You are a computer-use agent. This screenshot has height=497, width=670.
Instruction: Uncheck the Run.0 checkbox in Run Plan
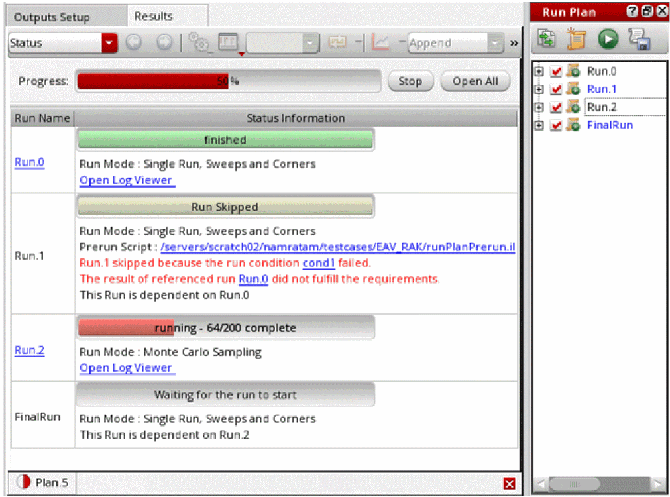click(x=557, y=72)
